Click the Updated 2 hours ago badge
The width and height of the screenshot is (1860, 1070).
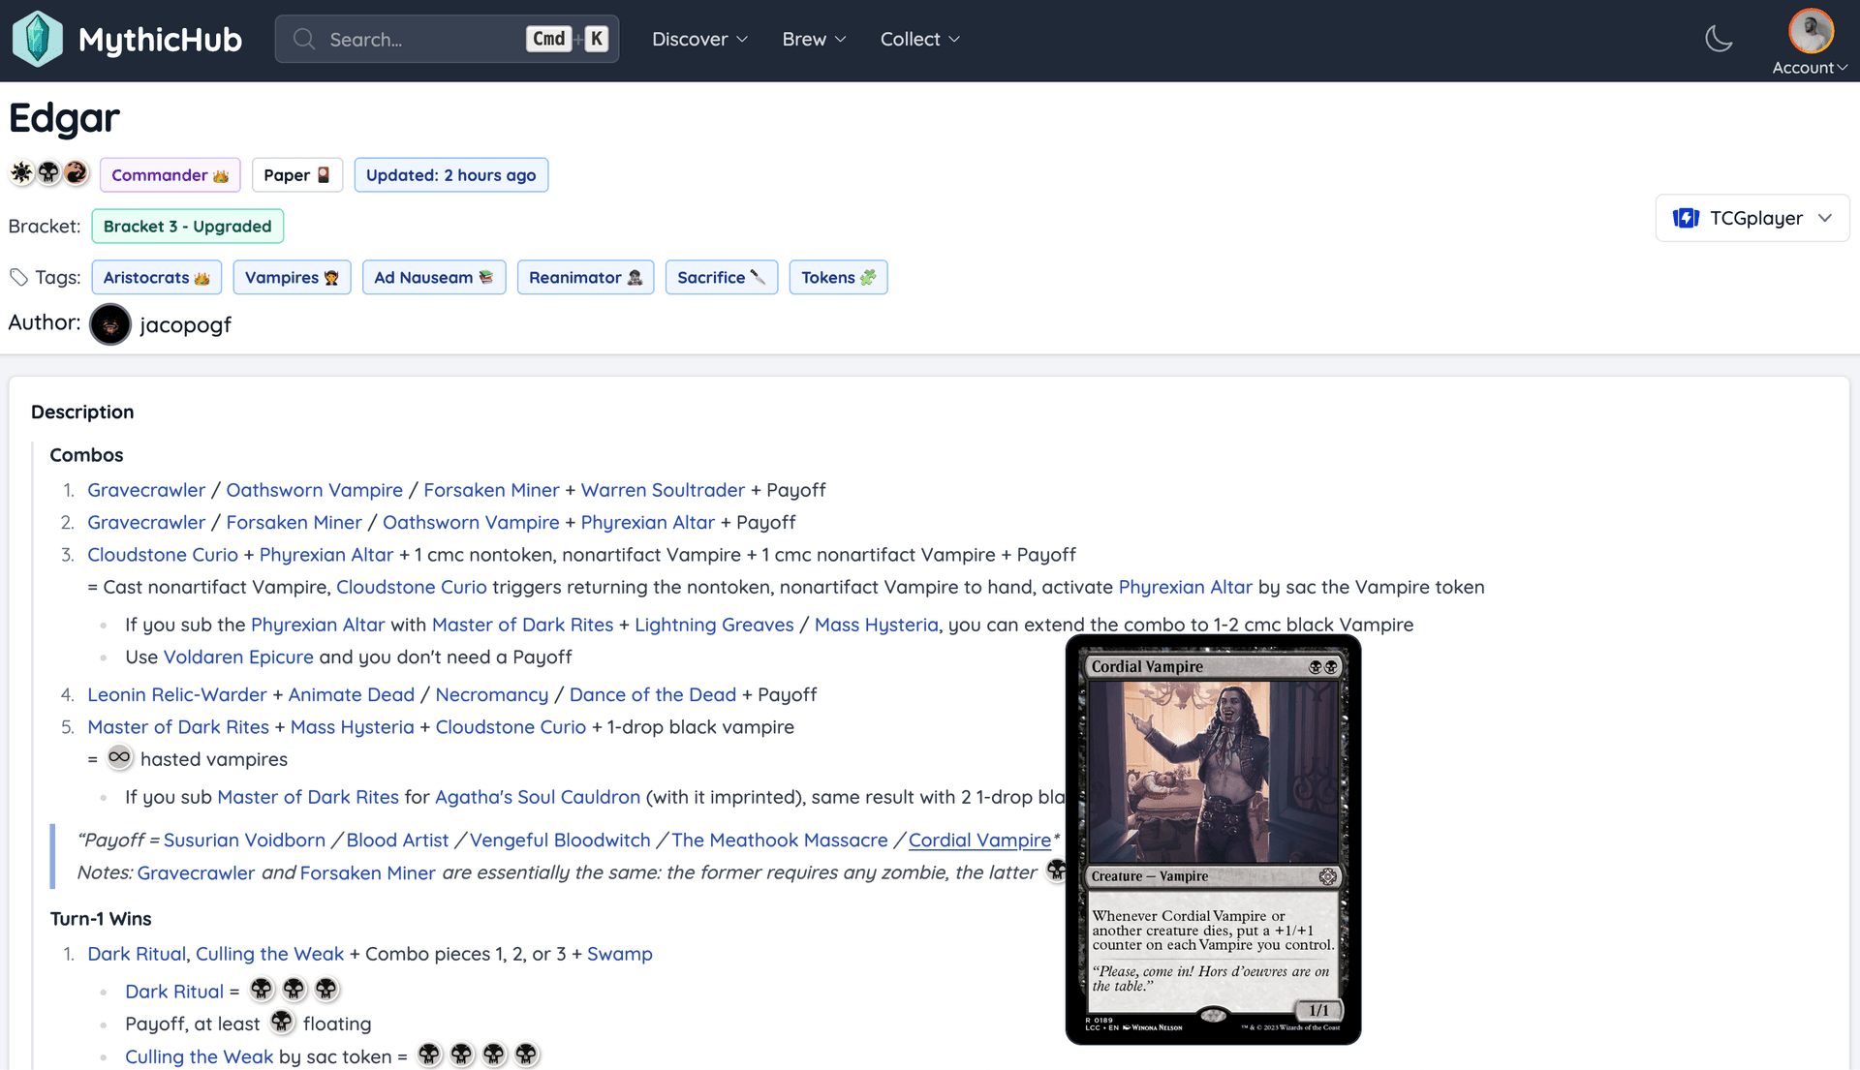pyautogui.click(x=450, y=175)
